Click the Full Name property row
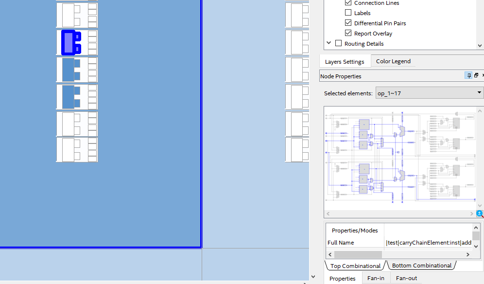484x284 pixels. [399, 243]
